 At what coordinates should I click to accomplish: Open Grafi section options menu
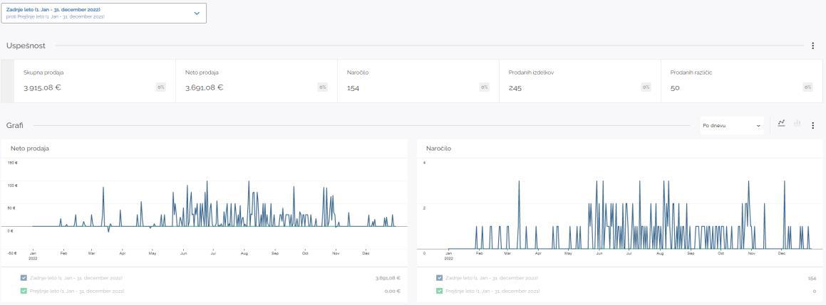[x=813, y=126]
